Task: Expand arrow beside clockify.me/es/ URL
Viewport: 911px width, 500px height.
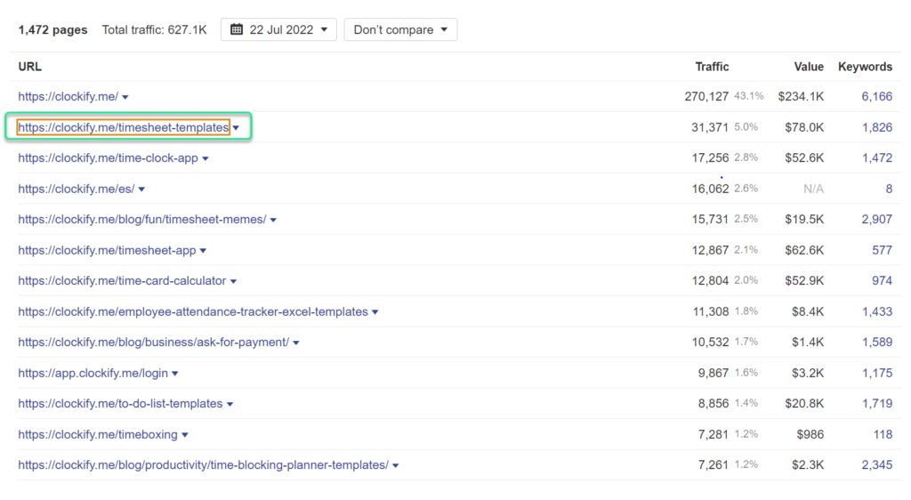Action: pyautogui.click(x=141, y=190)
